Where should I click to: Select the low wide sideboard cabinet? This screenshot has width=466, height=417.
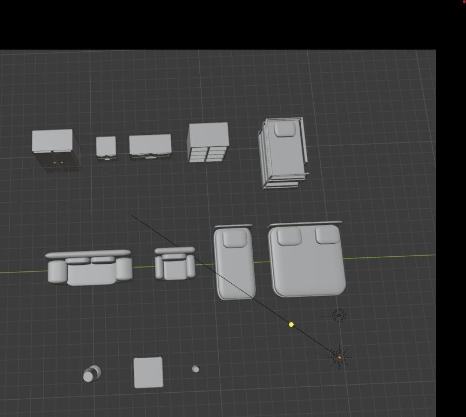click(x=150, y=147)
